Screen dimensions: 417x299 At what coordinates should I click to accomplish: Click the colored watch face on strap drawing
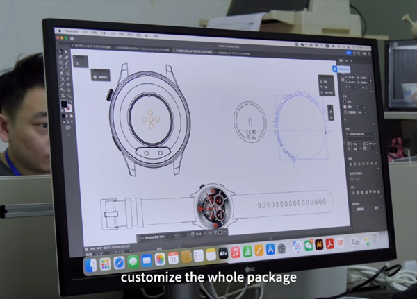point(213,206)
